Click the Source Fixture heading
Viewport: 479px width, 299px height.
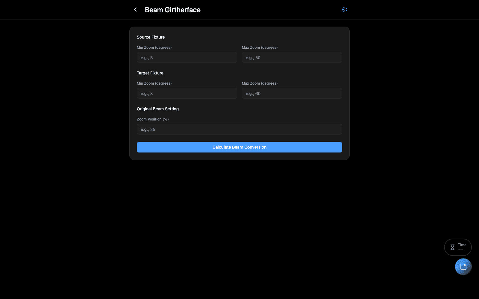pos(151,37)
